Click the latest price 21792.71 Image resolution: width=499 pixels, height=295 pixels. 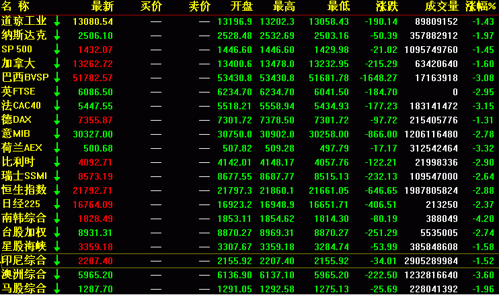pos(93,190)
